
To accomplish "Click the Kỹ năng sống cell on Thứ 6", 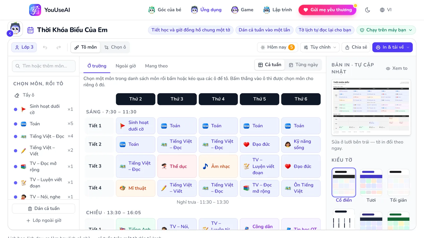I will tap(301, 144).
